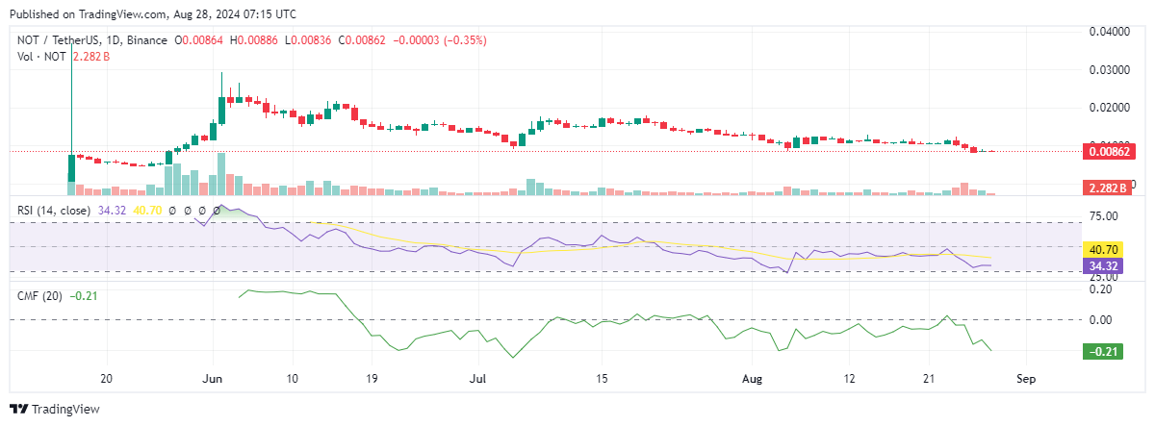1155x426 pixels.
Task: Click the yellow 40.70 tag on the RSI axis
Action: (1105, 249)
